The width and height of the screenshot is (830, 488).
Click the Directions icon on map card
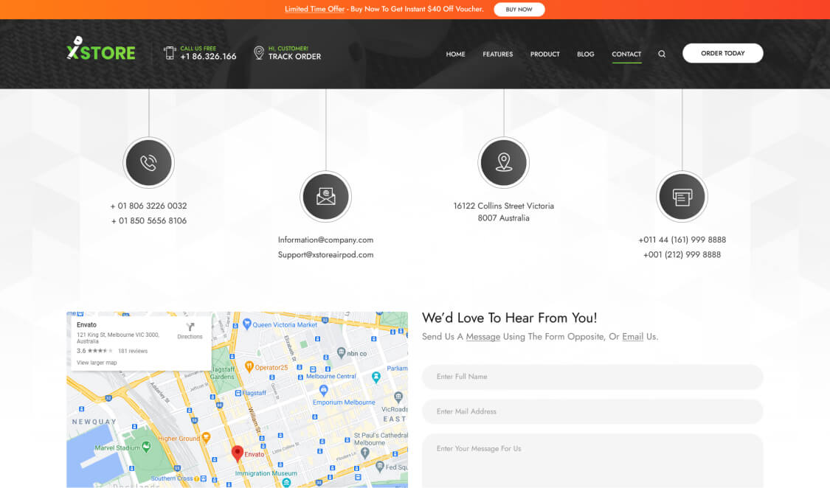(190, 328)
